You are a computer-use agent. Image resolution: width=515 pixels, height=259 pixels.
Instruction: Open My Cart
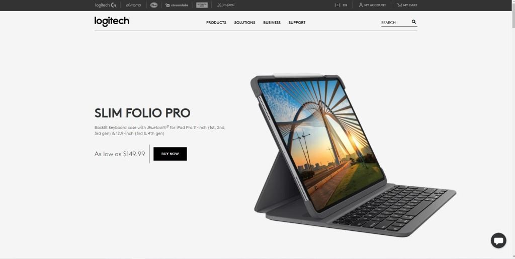407,5
